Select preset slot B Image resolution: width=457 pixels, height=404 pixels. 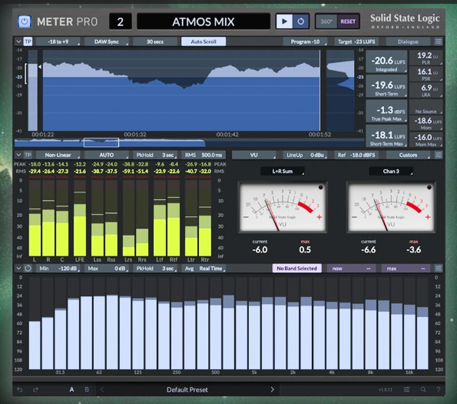[x=87, y=389]
